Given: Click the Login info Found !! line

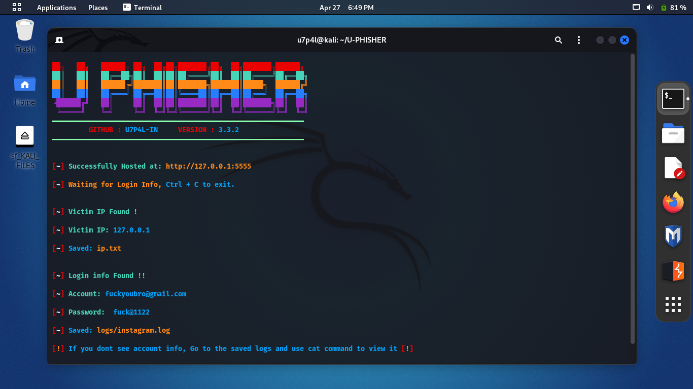Looking at the screenshot, I should pyautogui.click(x=99, y=276).
